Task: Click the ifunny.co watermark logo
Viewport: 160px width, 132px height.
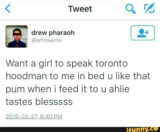Action: pos(143,129)
